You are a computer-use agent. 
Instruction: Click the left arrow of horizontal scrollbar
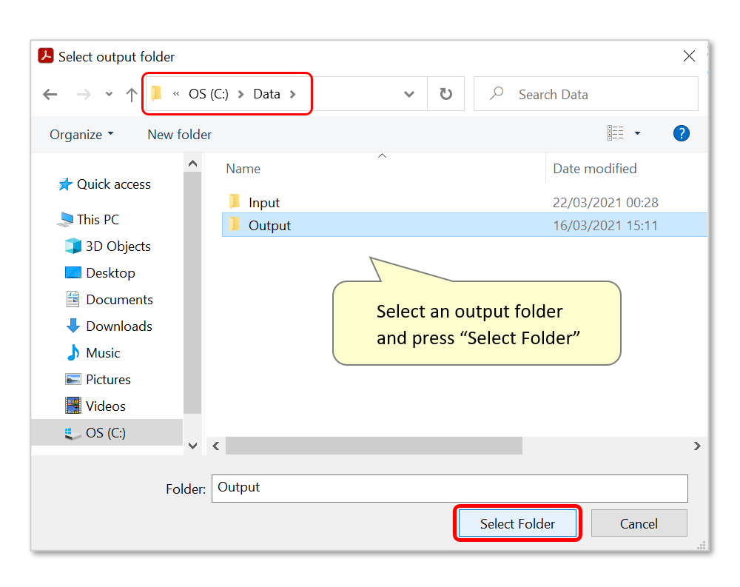(x=215, y=446)
